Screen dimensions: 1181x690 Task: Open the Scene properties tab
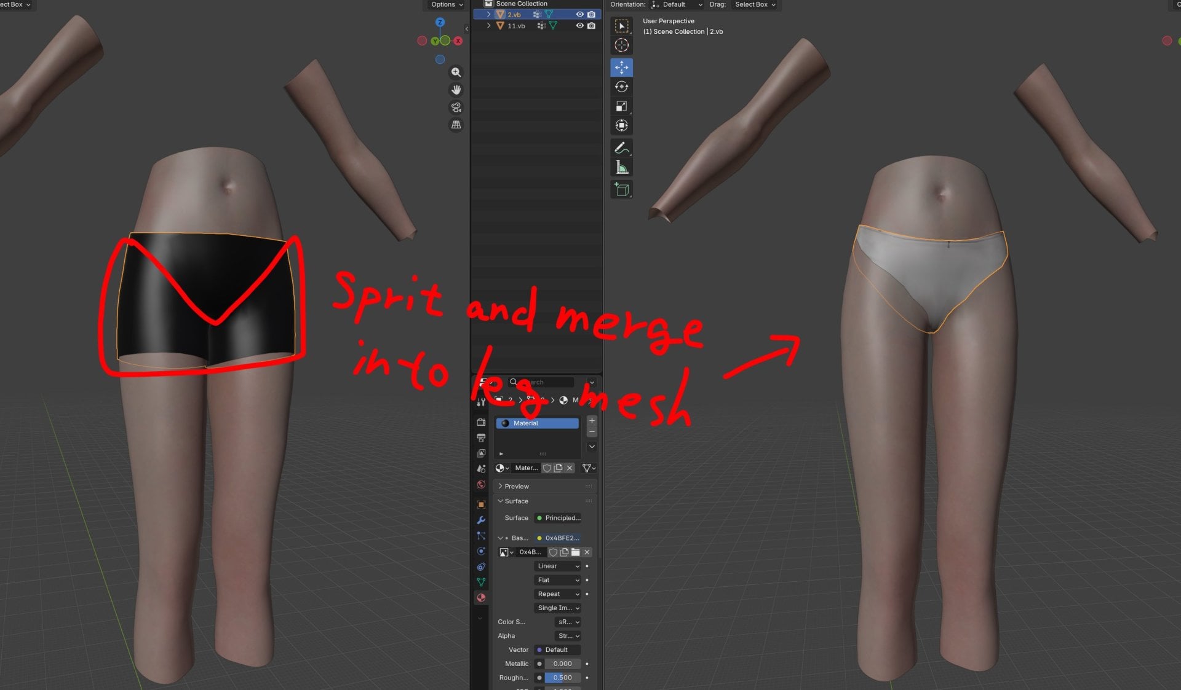(x=481, y=469)
